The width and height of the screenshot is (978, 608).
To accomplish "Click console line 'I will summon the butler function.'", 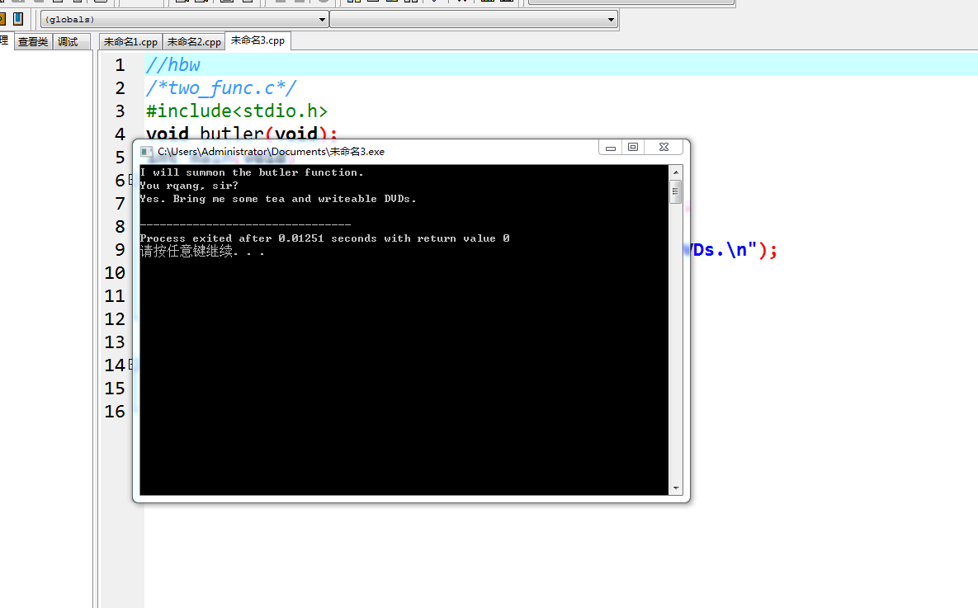I will pyautogui.click(x=252, y=172).
